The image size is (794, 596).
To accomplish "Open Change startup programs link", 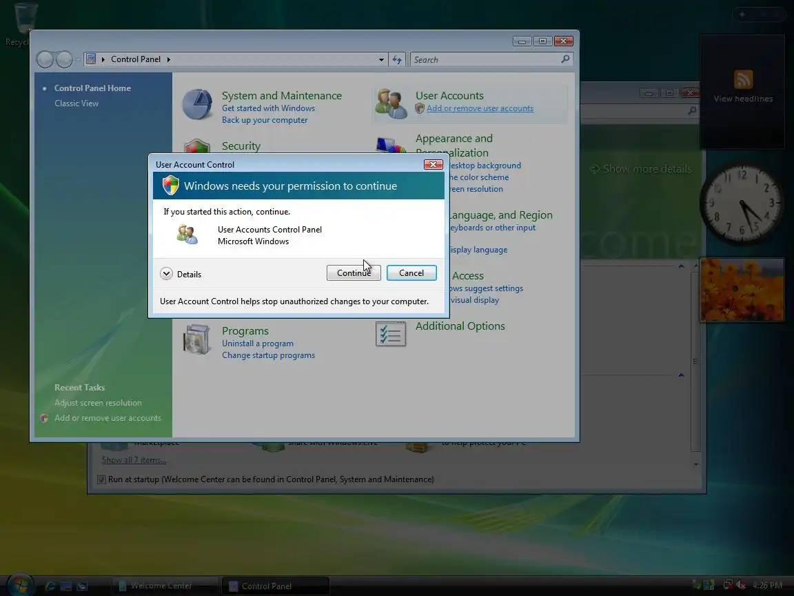I will (268, 355).
